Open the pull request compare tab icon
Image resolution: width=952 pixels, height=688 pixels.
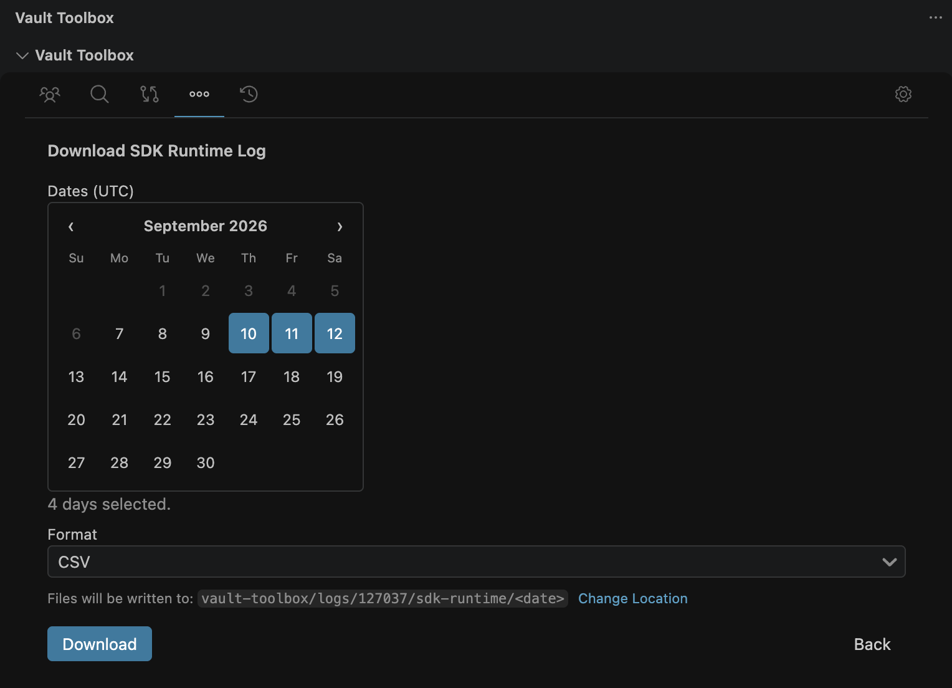(150, 94)
